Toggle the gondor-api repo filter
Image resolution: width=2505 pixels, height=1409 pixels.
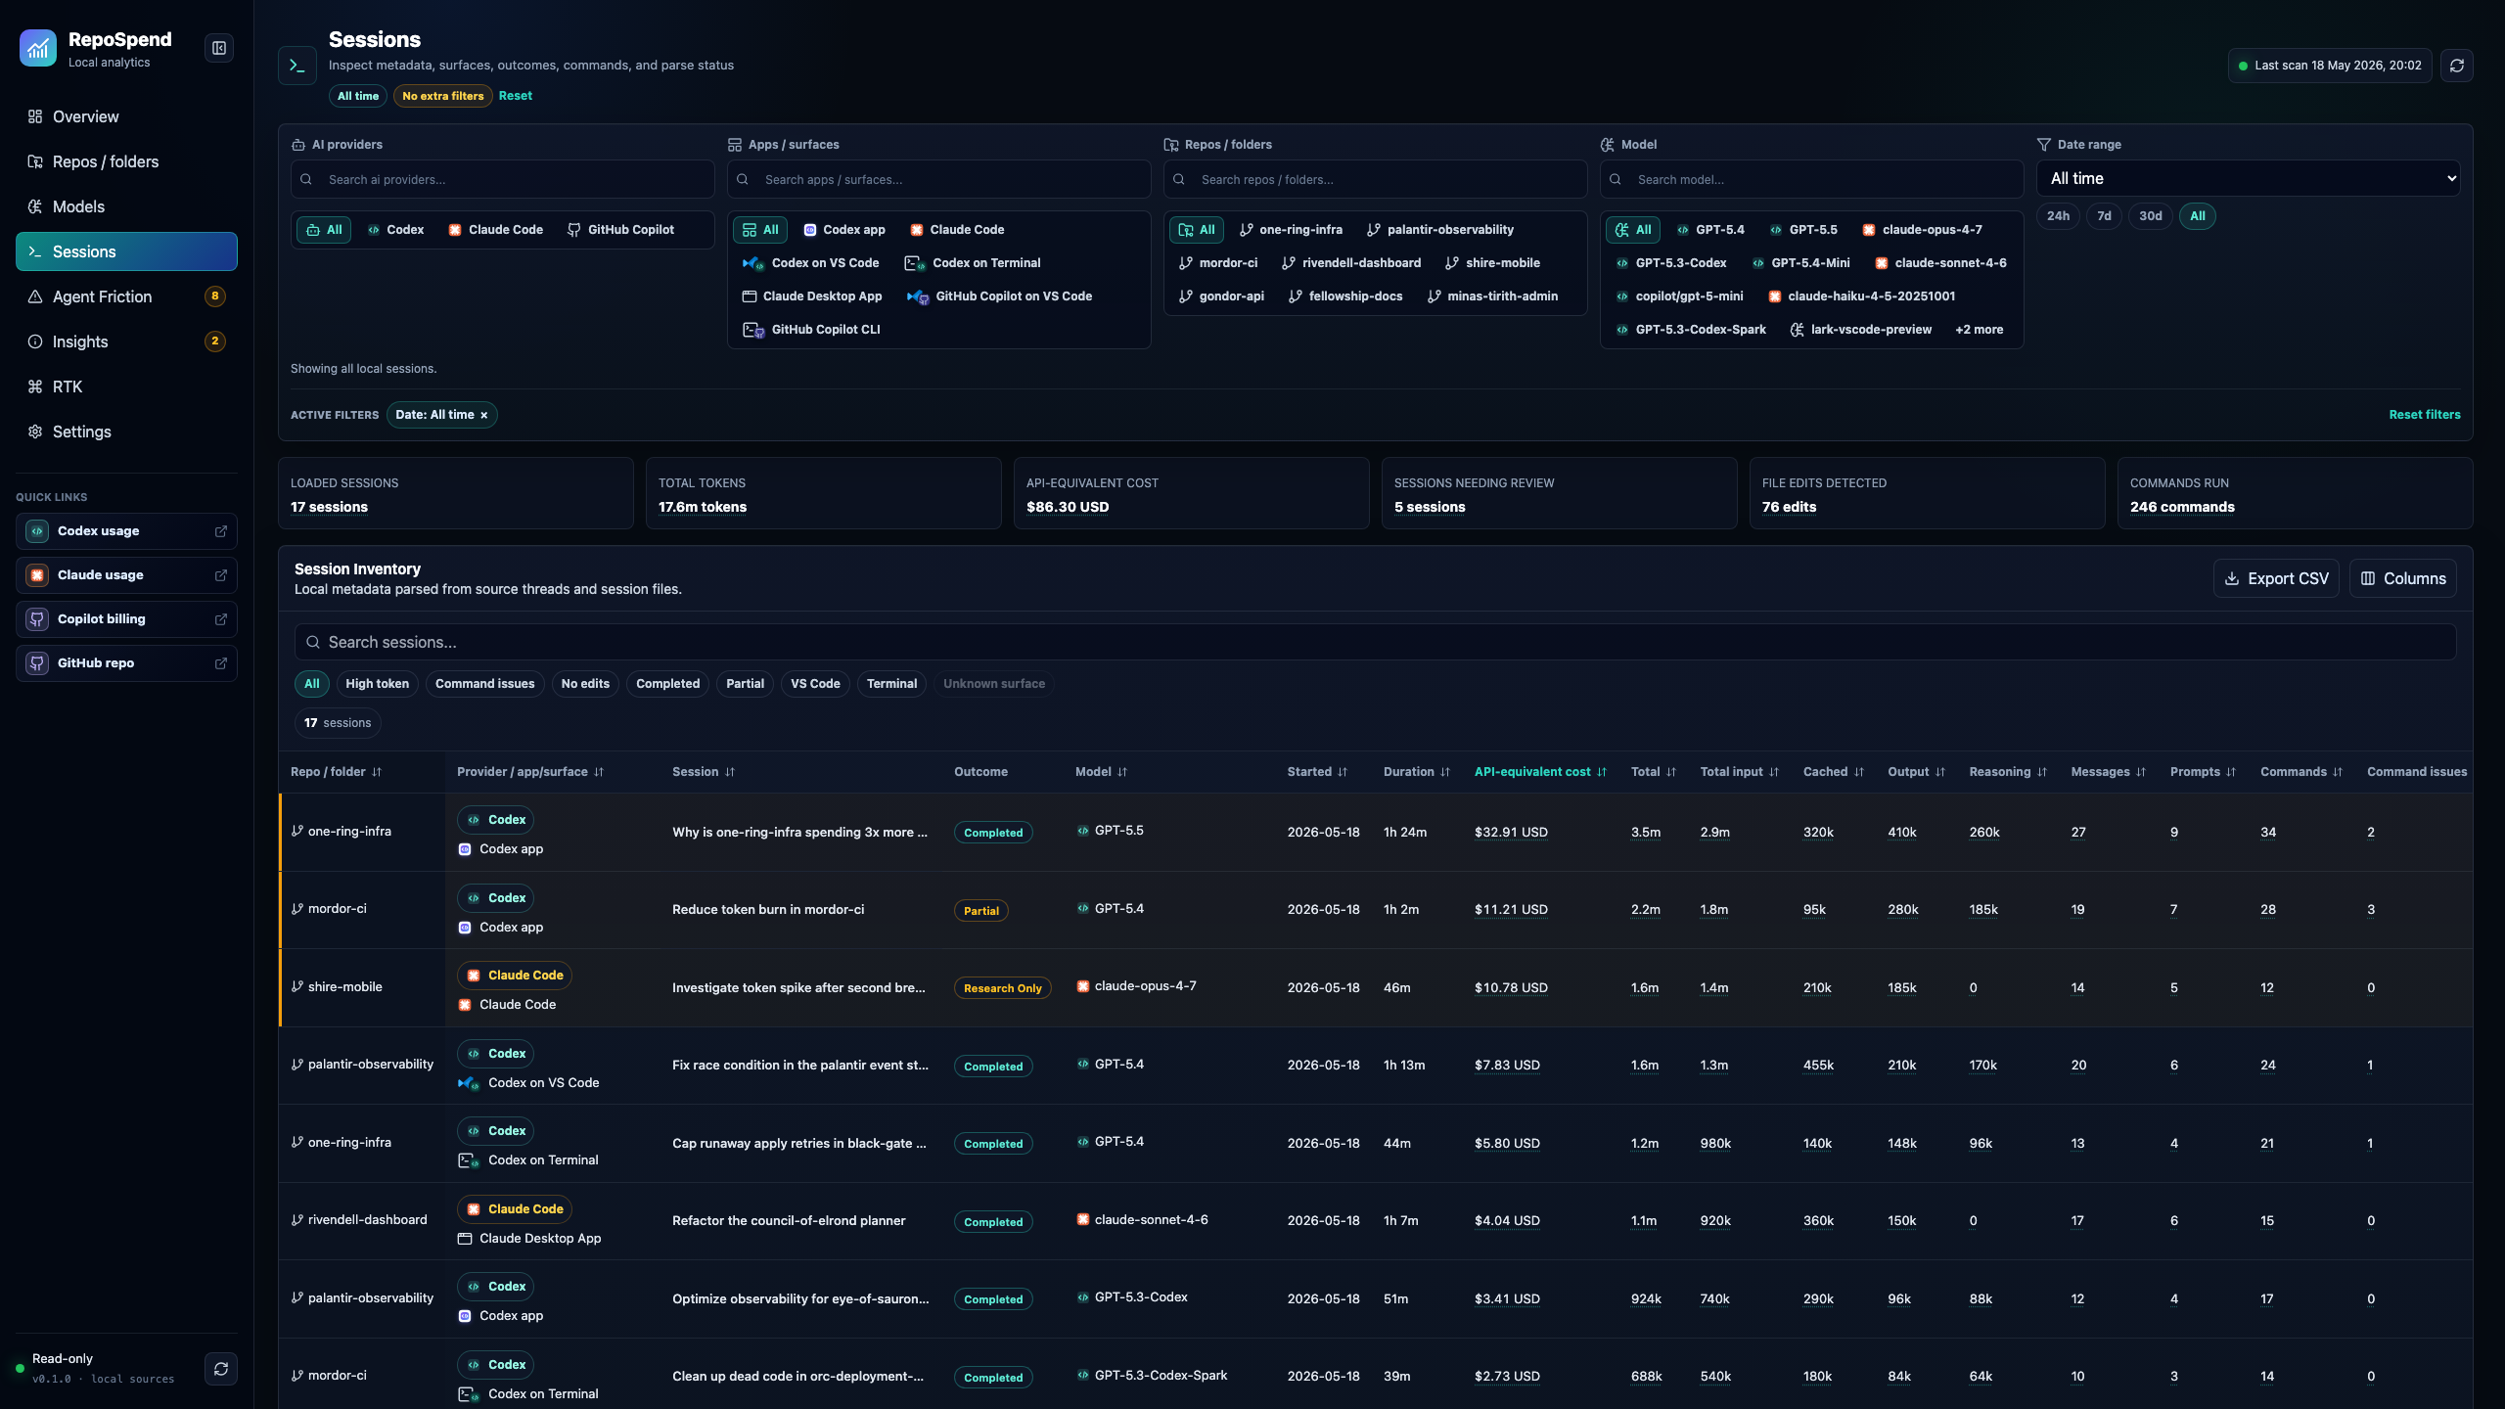1222,296
